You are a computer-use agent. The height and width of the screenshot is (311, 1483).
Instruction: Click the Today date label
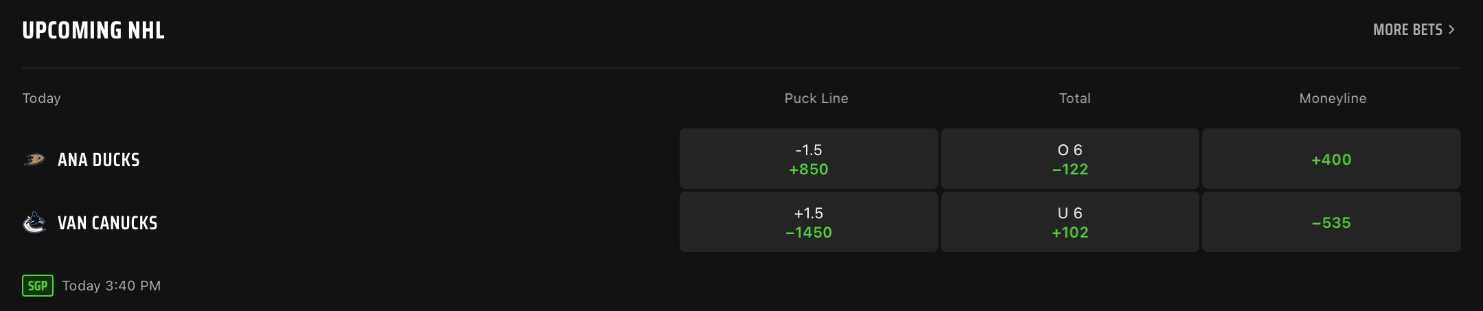click(41, 98)
